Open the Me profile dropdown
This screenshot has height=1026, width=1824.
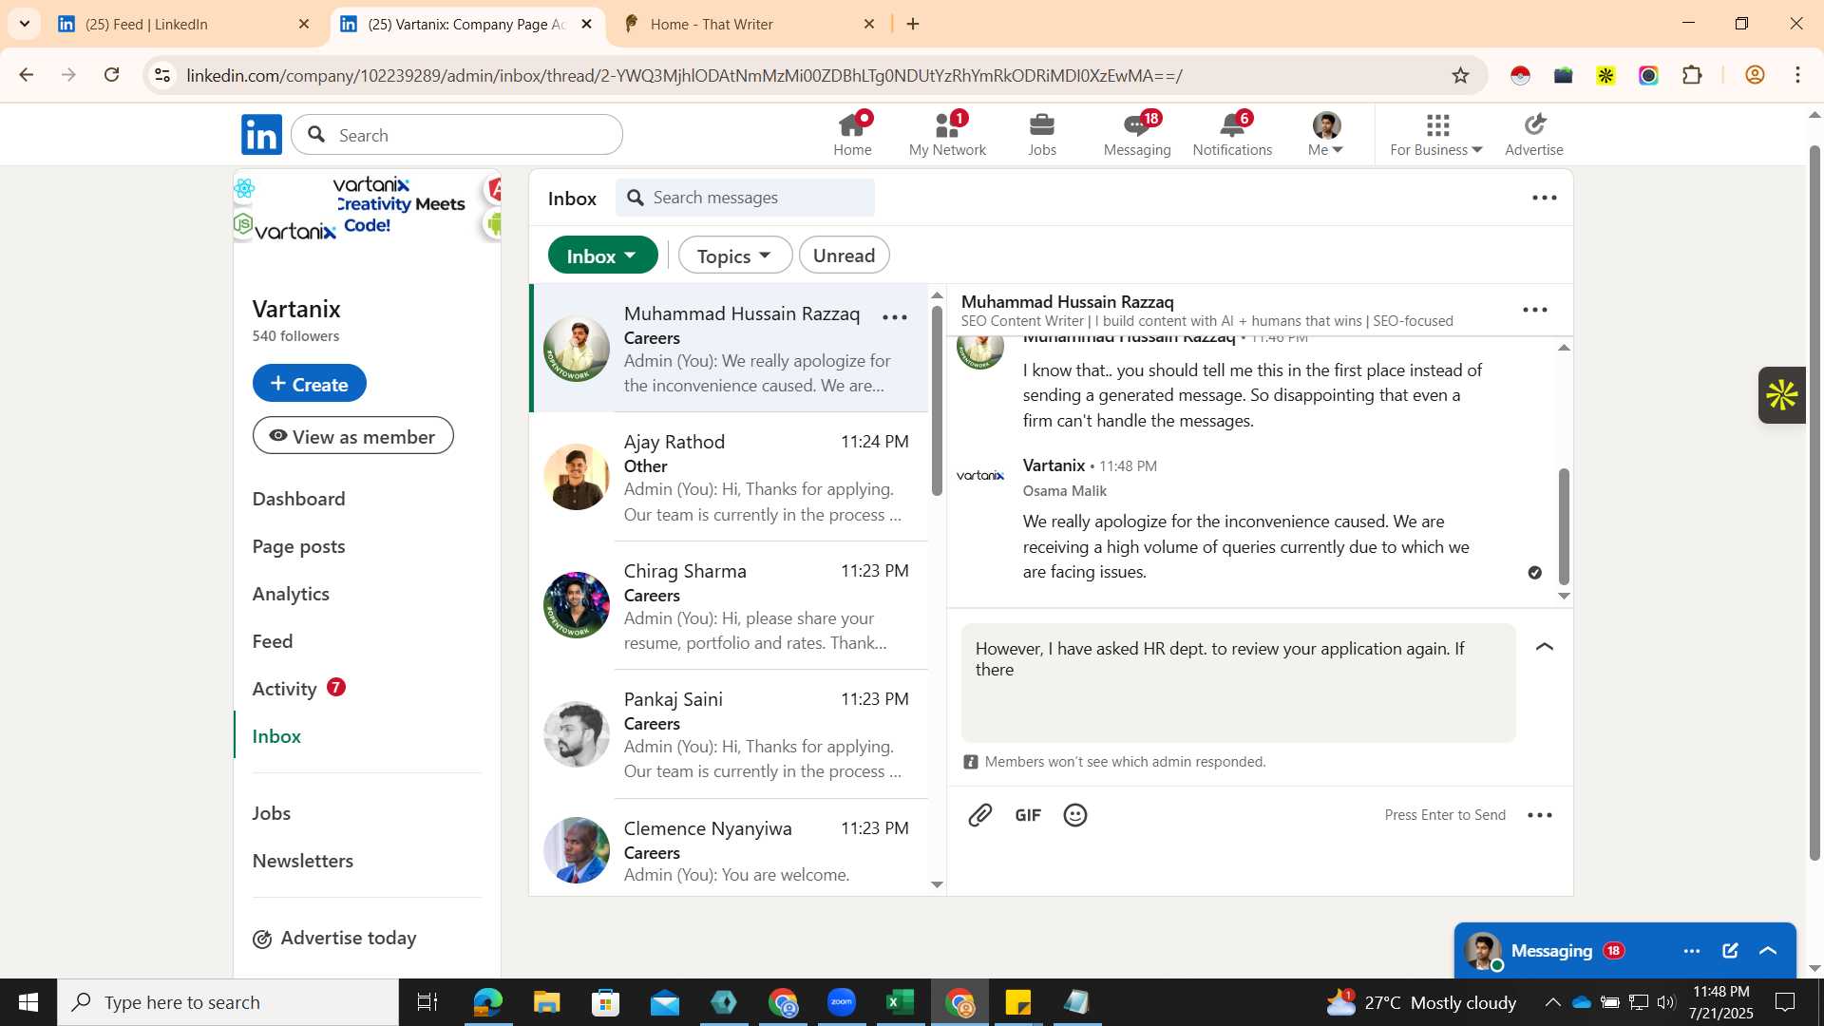[x=1325, y=134]
